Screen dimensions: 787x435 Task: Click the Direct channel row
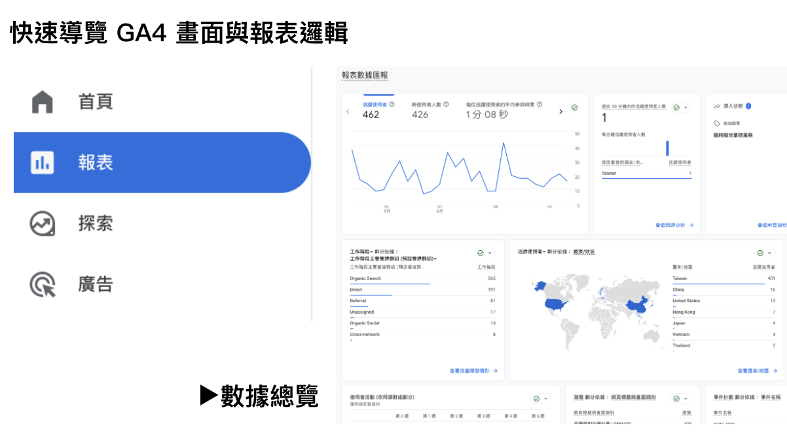click(x=423, y=290)
